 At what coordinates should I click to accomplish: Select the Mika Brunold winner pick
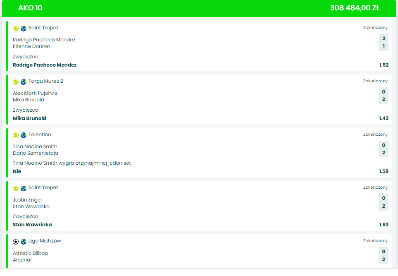[29, 118]
